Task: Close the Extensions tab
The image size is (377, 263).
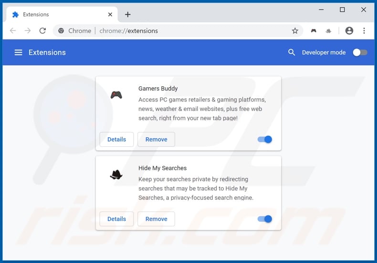Action: (x=110, y=15)
